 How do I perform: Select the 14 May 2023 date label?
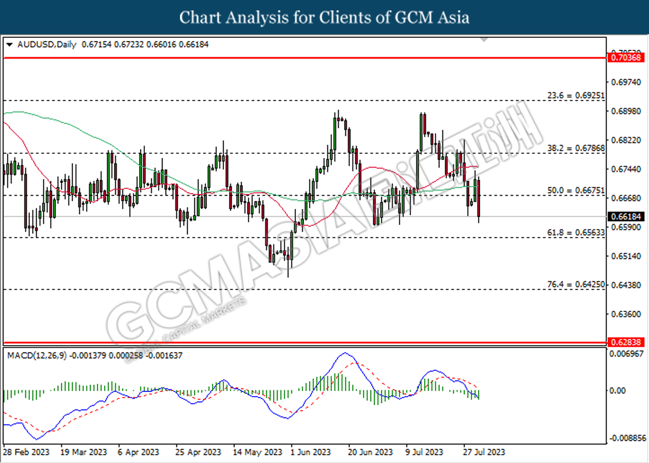pos(257,452)
